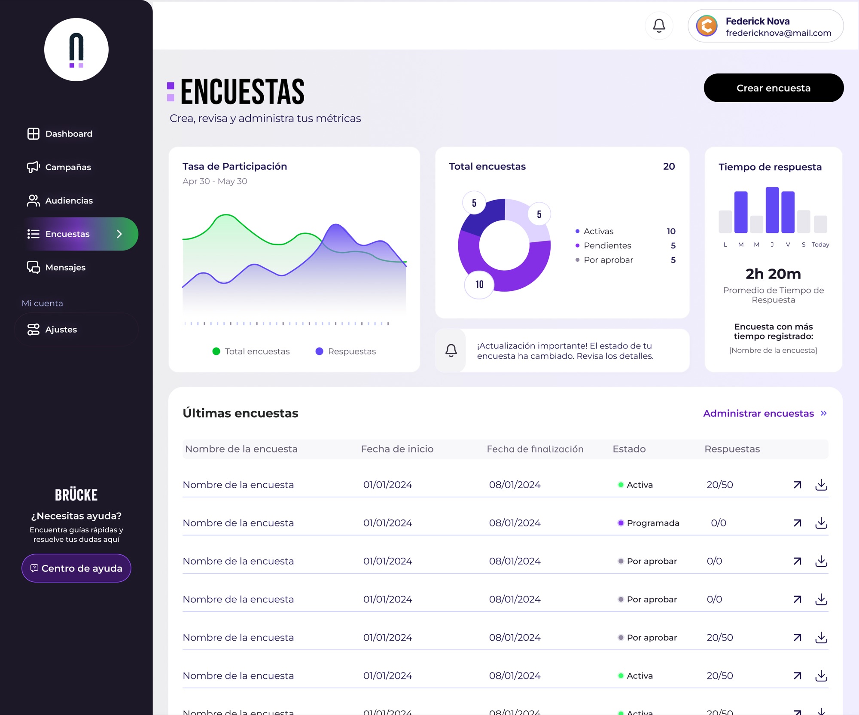Click the Ajustes sliders icon
Screen dimensions: 859x715
(34, 330)
